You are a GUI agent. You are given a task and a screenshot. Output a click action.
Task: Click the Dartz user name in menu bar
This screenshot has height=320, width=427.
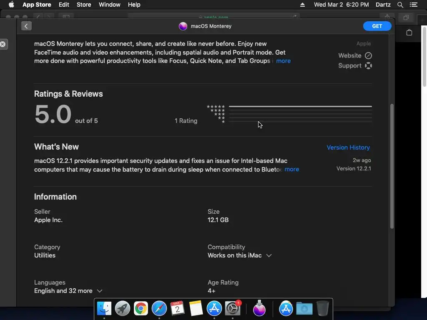coord(383,5)
